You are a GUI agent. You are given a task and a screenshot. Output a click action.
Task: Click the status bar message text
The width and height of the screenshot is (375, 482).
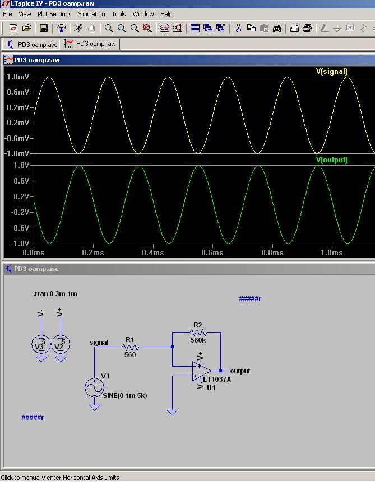click(60, 478)
